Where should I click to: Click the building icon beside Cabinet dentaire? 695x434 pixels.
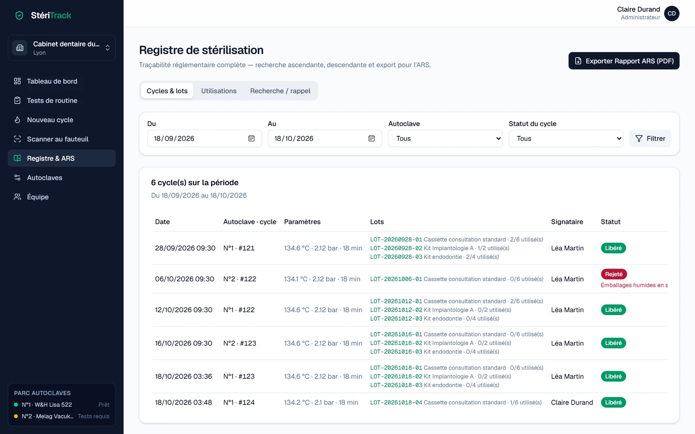[20, 48]
